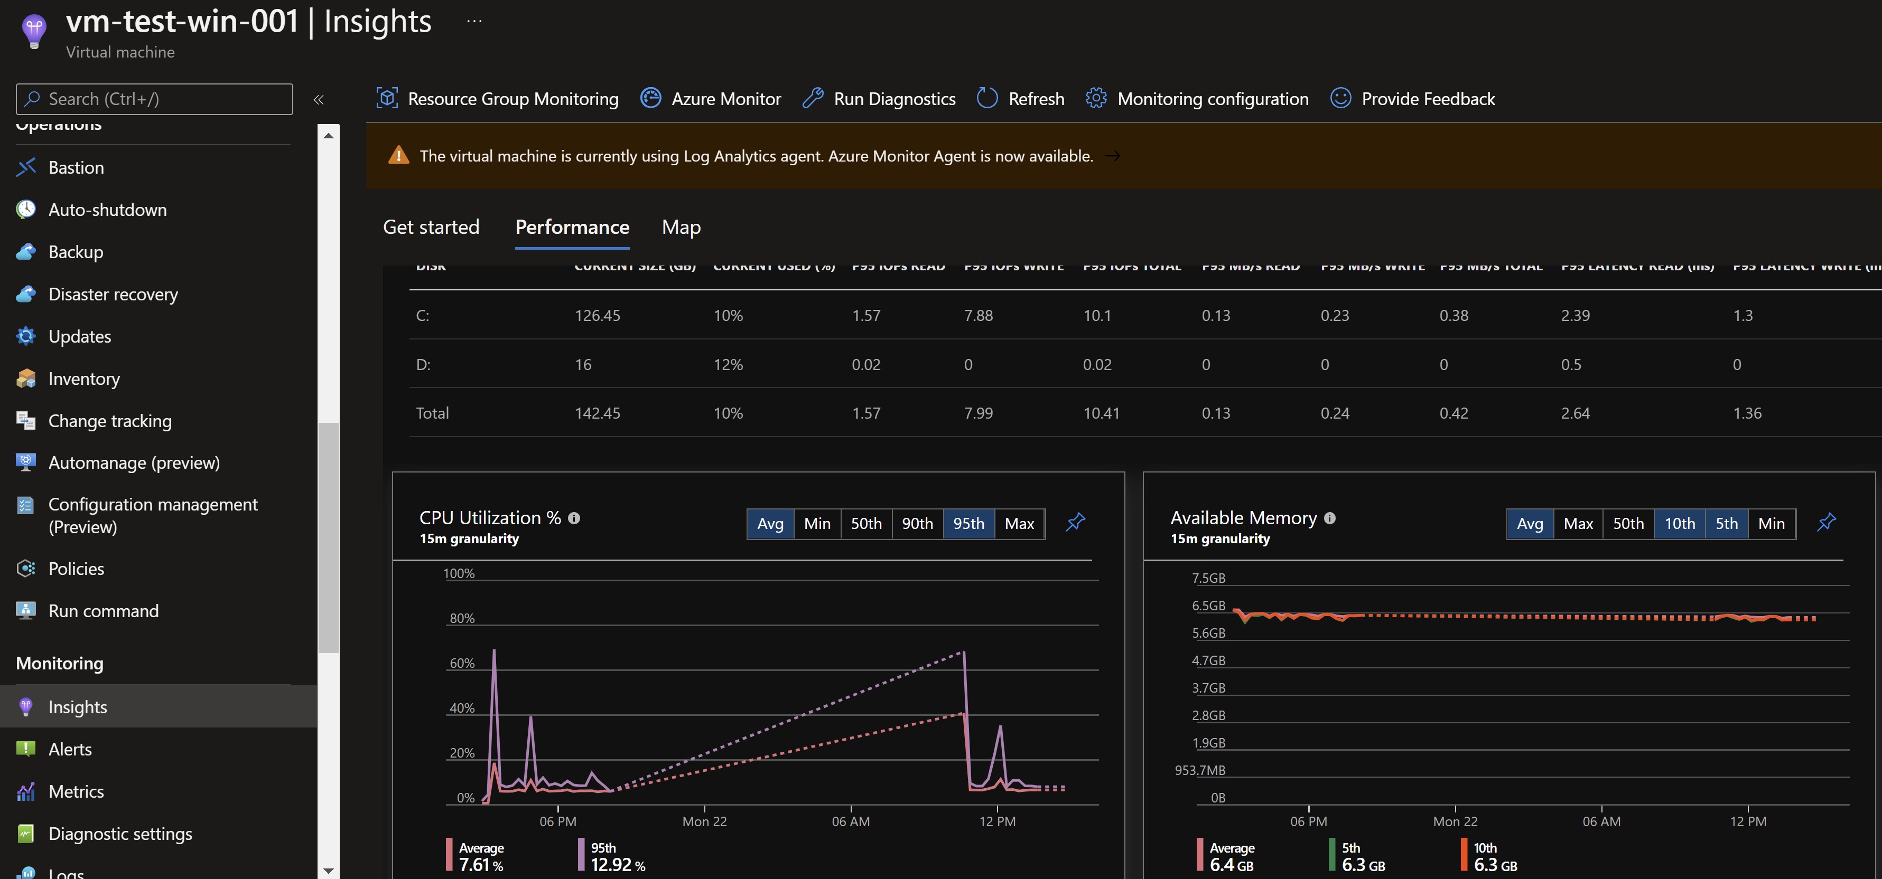This screenshot has height=879, width=1882.
Task: Click the Policies icon in sidebar
Action: coord(25,568)
